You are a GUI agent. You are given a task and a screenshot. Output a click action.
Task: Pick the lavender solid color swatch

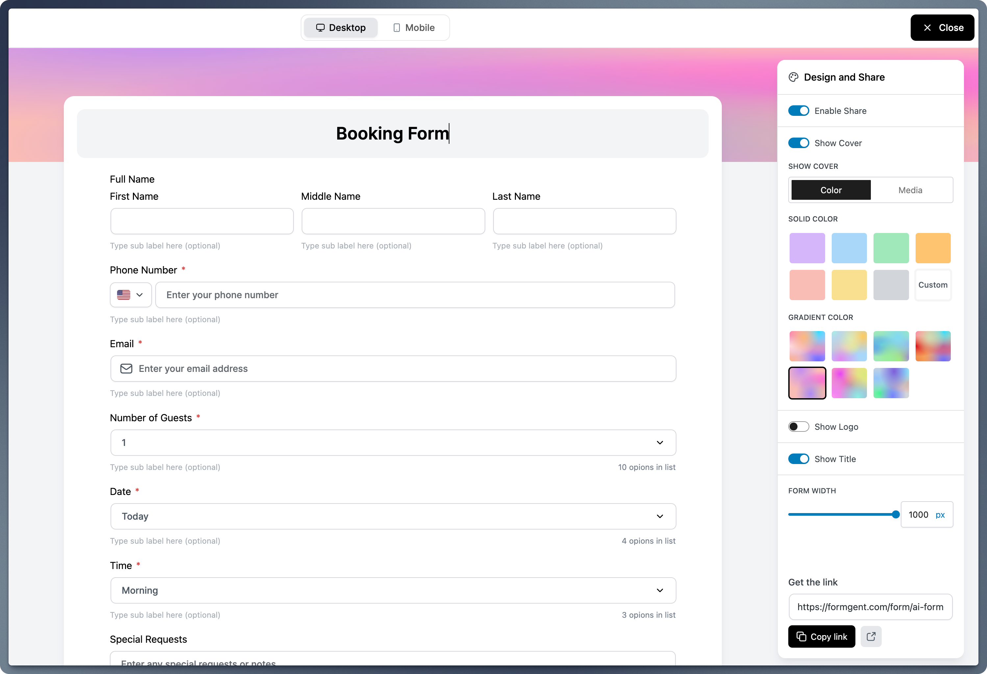click(x=807, y=248)
